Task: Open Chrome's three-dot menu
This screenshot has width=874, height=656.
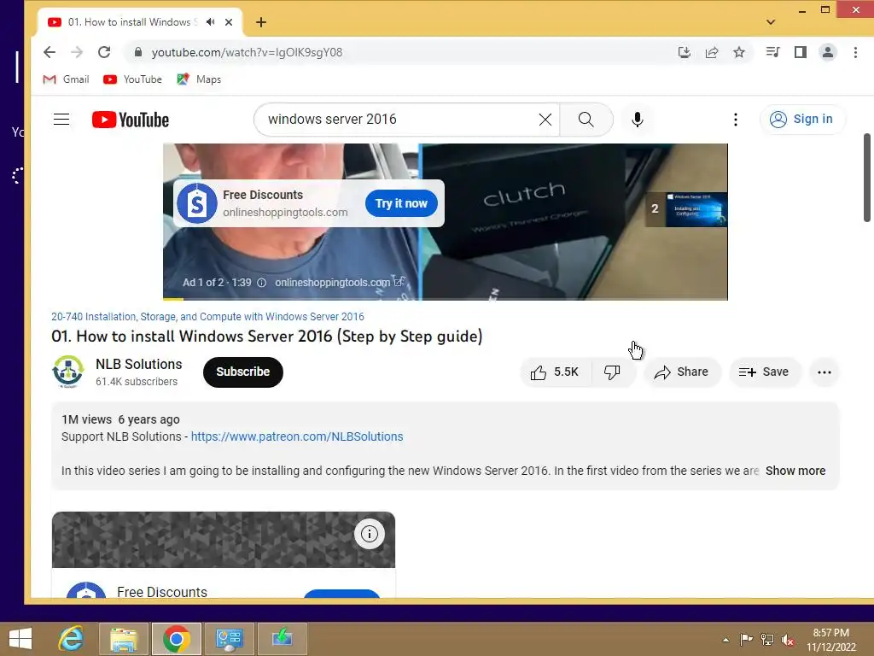Action: (855, 52)
